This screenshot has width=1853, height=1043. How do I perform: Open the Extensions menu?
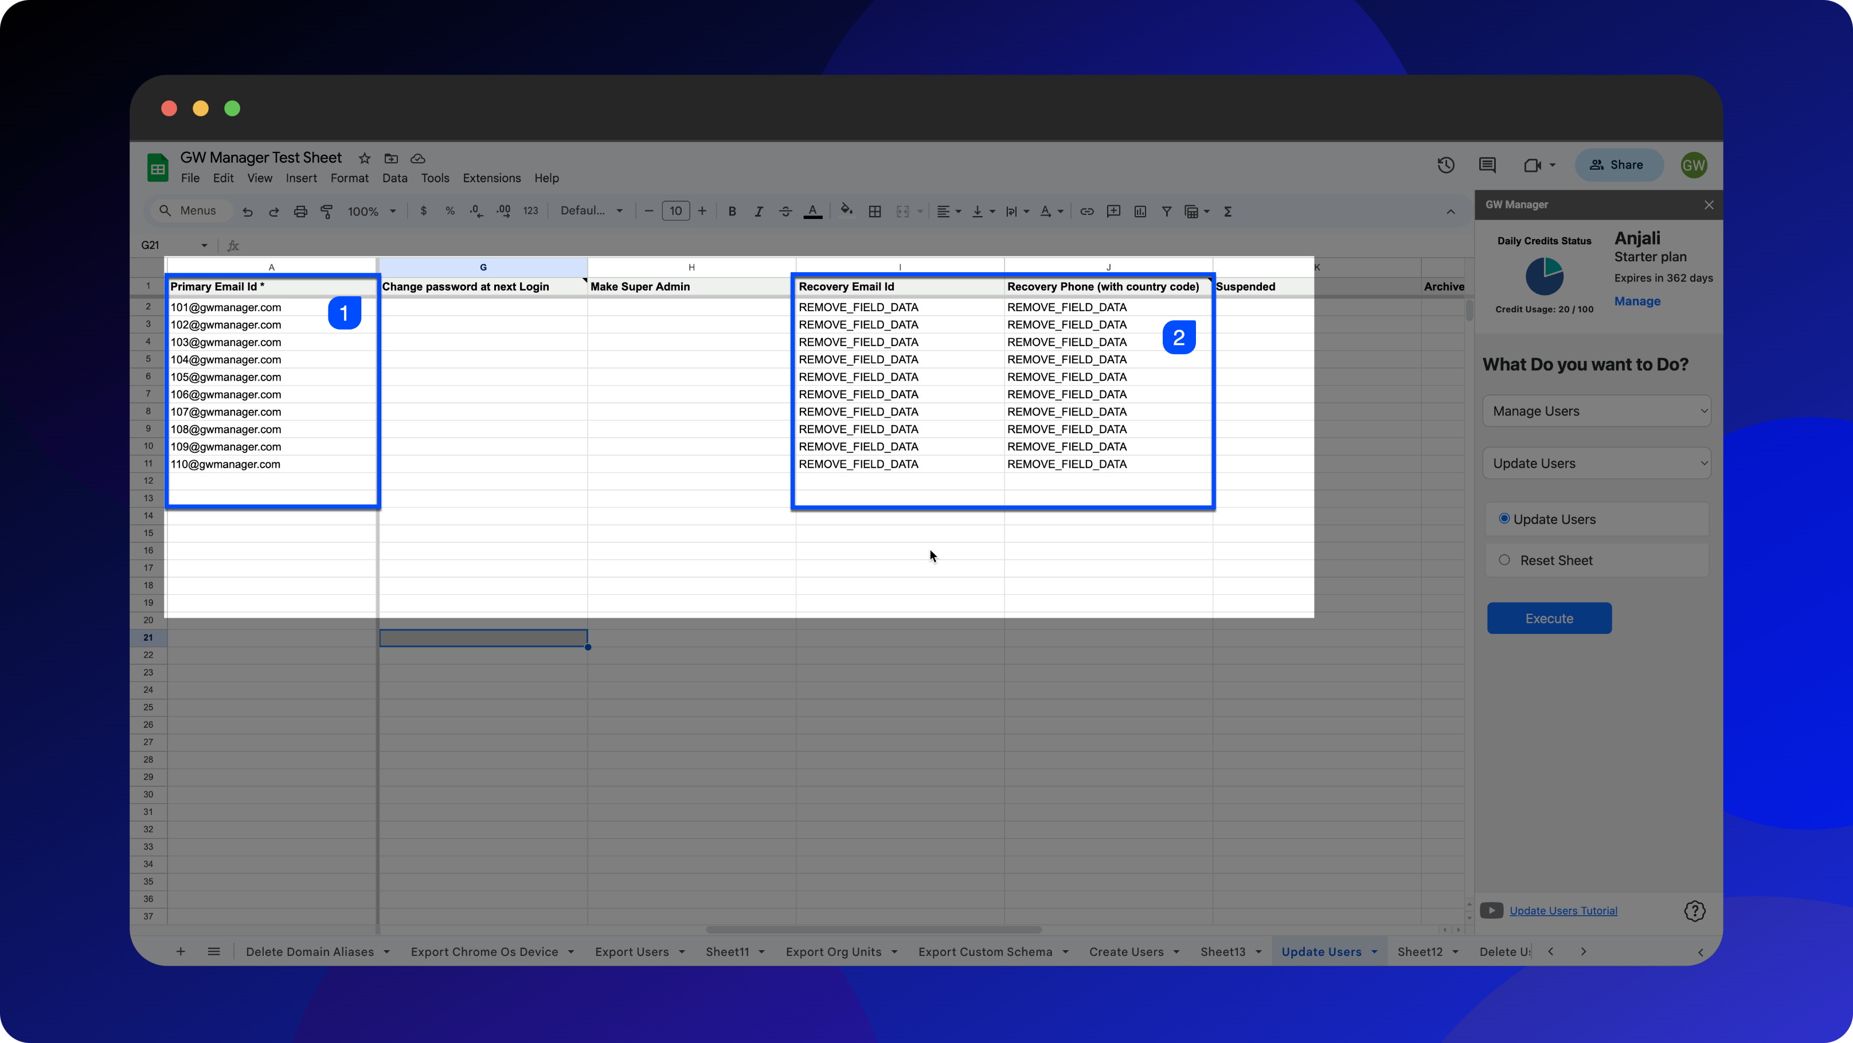point(491,178)
